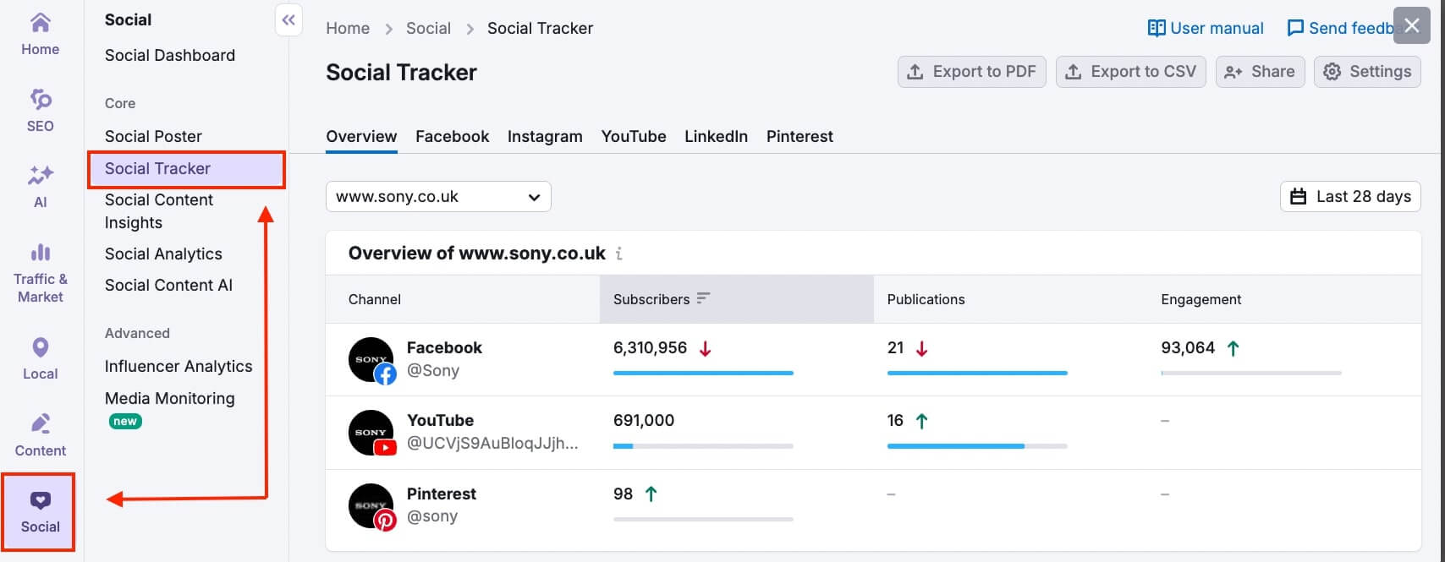Click the Sony Facebook channel avatar
Viewport: 1445px width, 562px height.
tap(372, 360)
